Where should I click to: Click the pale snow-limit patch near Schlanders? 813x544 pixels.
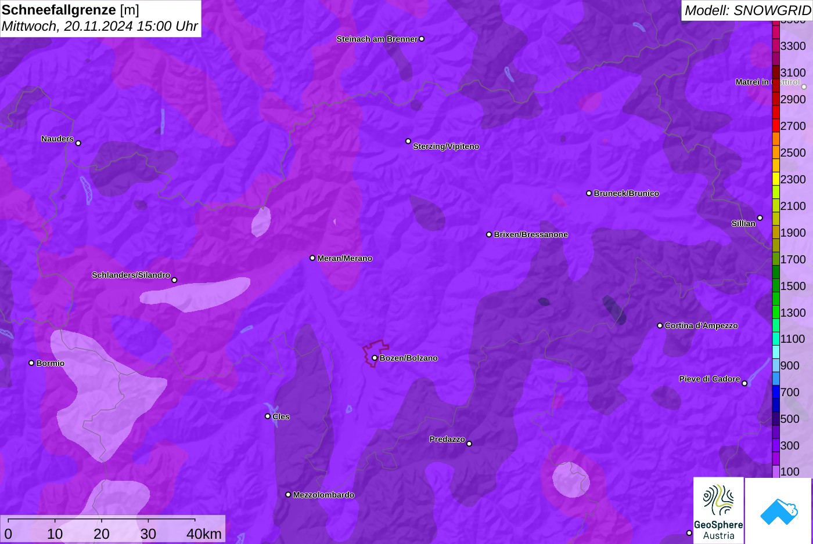pyautogui.click(x=195, y=293)
